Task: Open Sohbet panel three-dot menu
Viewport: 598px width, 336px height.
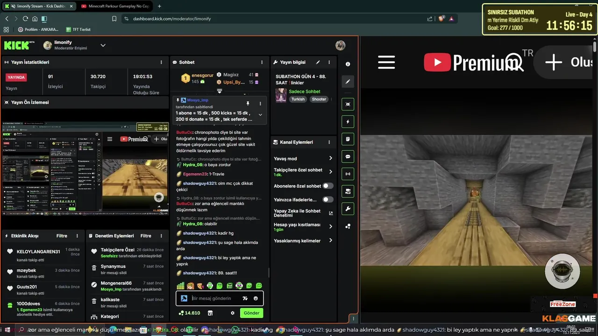Action: (262, 62)
